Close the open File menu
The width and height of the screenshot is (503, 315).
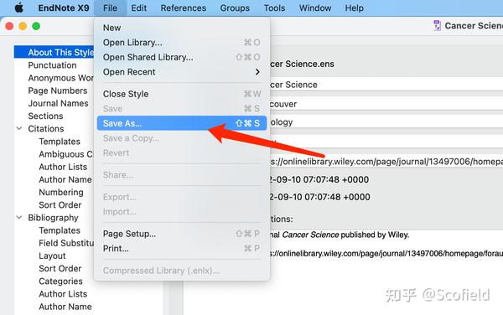point(110,8)
